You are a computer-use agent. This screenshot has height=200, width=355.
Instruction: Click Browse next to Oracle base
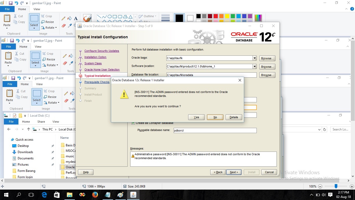pyautogui.click(x=267, y=58)
